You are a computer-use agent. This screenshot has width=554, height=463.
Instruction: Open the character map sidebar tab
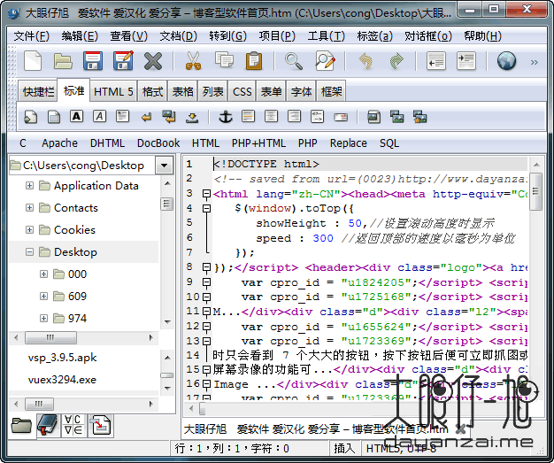coord(73,425)
